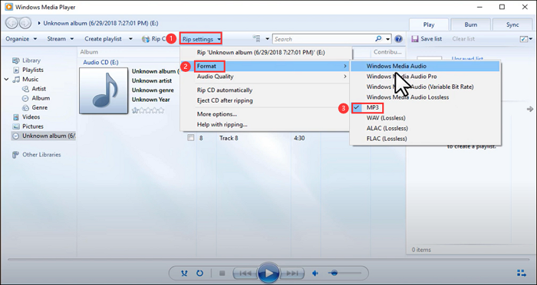
Task: Select the checked MP3 format option
Action: click(x=373, y=108)
